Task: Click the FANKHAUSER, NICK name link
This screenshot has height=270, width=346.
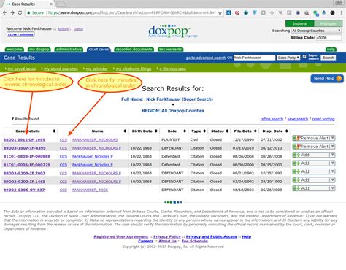Action: tap(90, 190)
